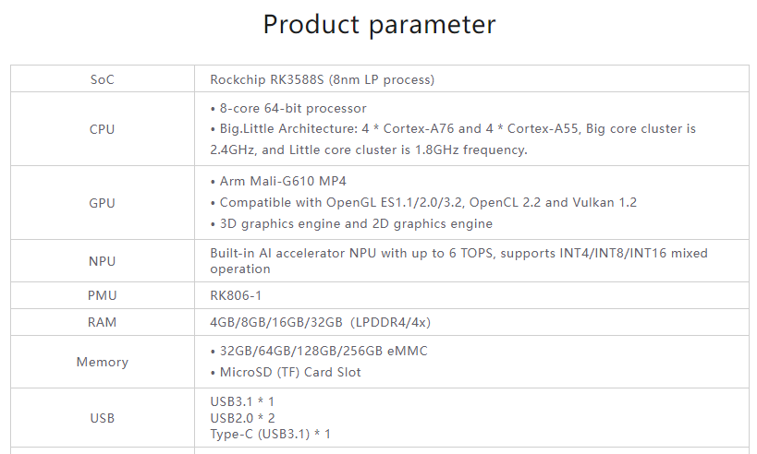Click the 8-core 64-bit processor line
Screen dimensions: 757x454
[x=288, y=108]
